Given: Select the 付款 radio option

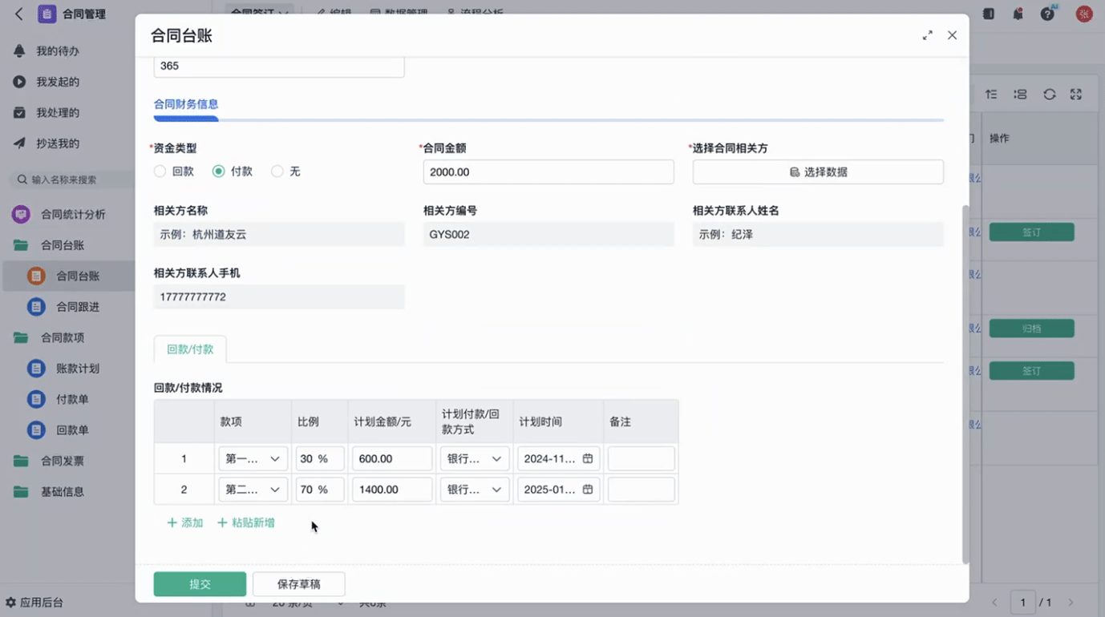Looking at the screenshot, I should click(x=218, y=171).
